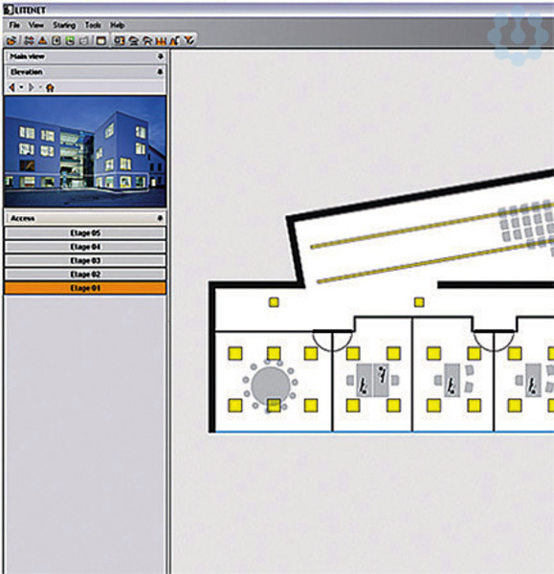The width and height of the screenshot is (554, 574).
Task: Collapse the Access panel header
Action: [x=85, y=218]
